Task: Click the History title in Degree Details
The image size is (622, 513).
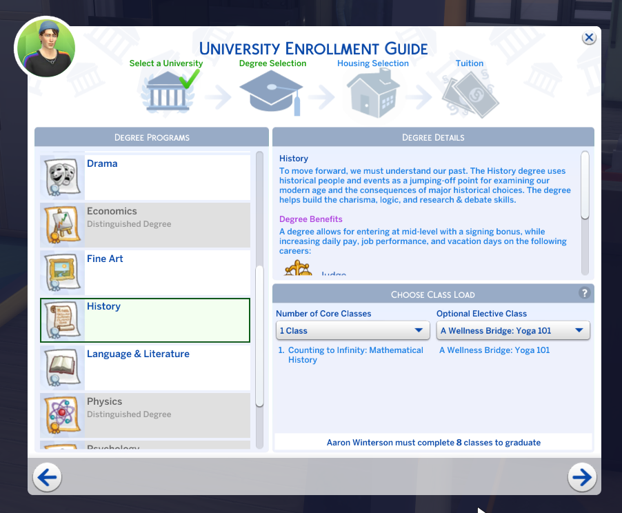Action: pyautogui.click(x=294, y=159)
